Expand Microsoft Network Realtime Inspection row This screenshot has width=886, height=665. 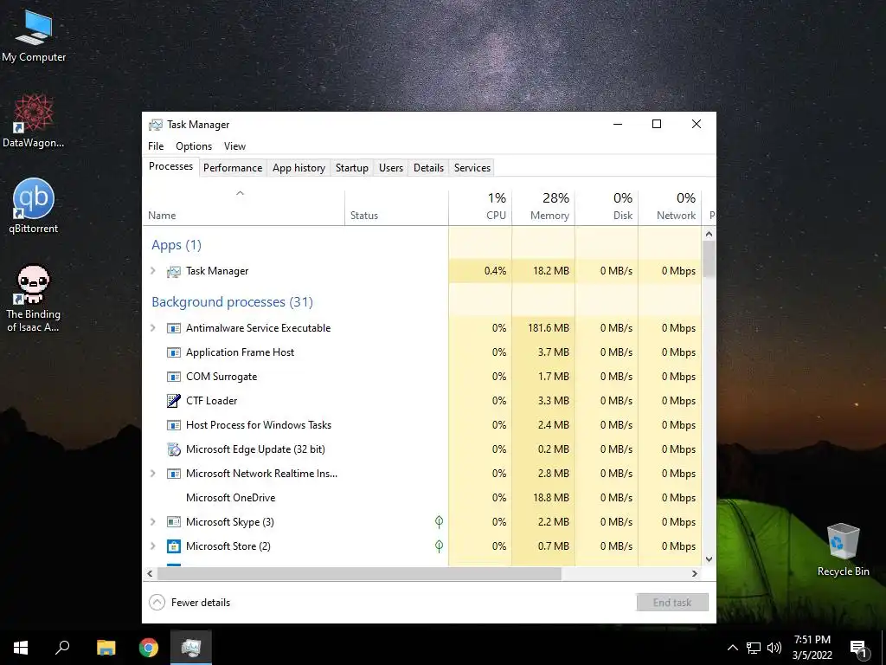[x=153, y=474]
